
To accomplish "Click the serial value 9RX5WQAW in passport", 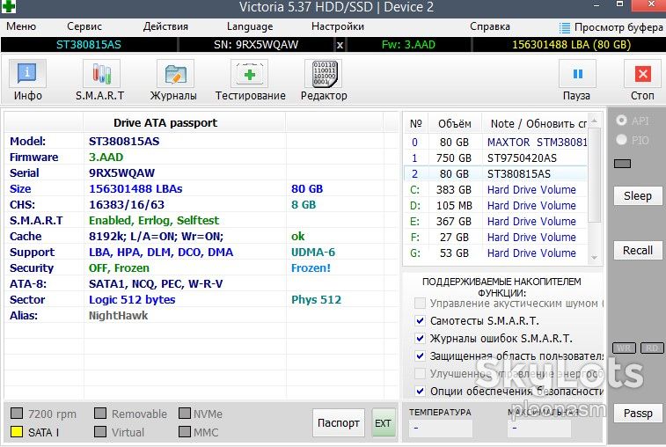I will [121, 173].
